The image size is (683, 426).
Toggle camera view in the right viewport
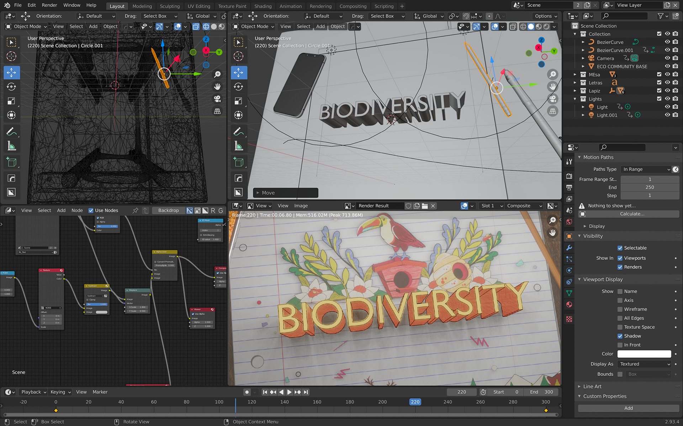552,99
